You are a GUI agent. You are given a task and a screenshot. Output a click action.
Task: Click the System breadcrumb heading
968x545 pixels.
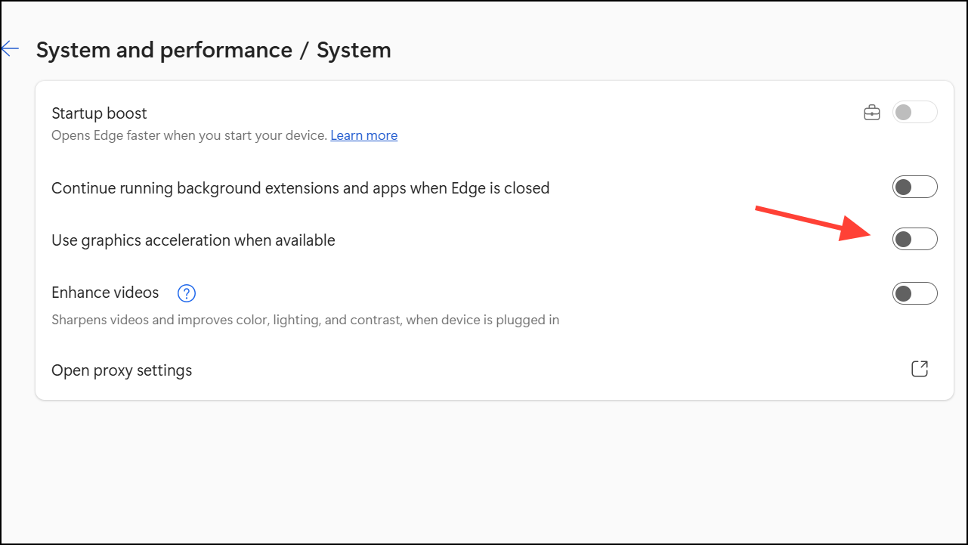pyautogui.click(x=354, y=51)
